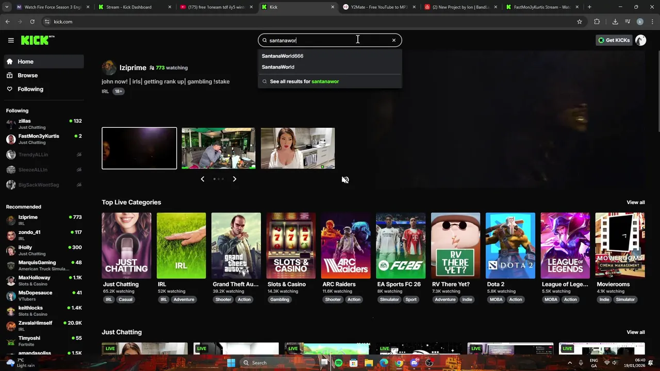Open FastMon3yKurtis in the Following list
Screen dimensions: 660x371
(x=43, y=139)
